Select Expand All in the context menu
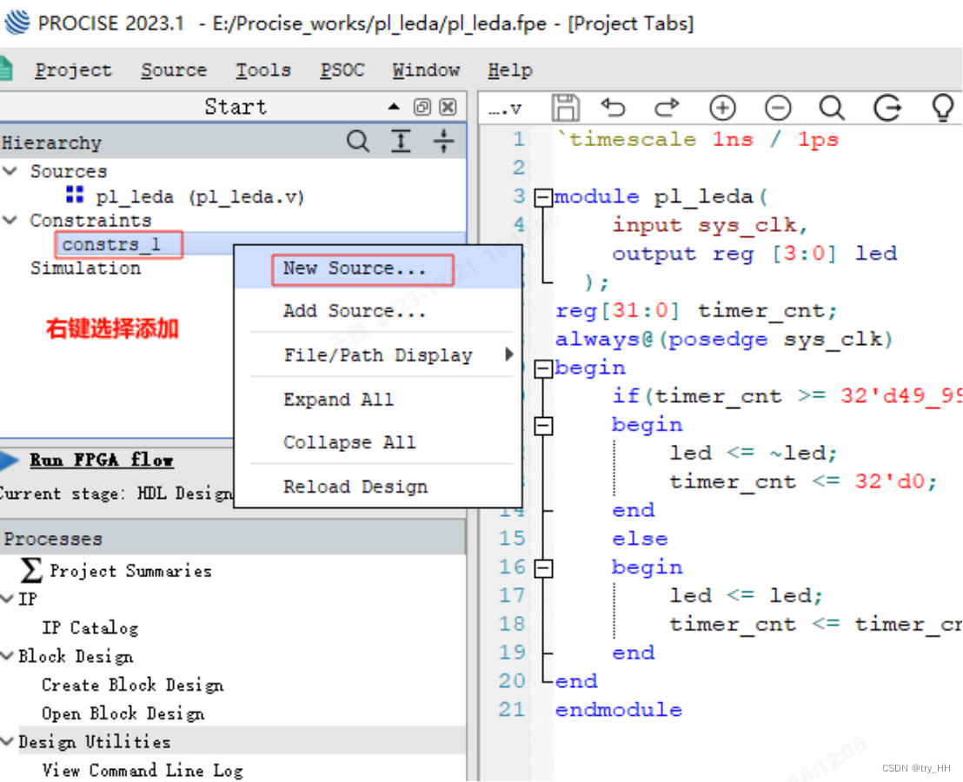The image size is (963, 782). 378,399
